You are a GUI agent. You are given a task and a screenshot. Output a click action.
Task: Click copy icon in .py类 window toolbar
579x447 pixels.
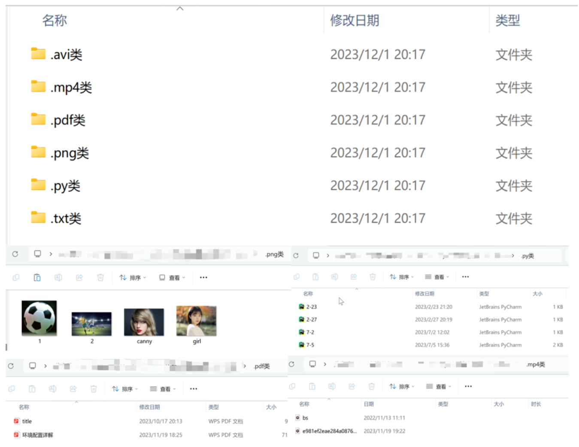(x=297, y=277)
